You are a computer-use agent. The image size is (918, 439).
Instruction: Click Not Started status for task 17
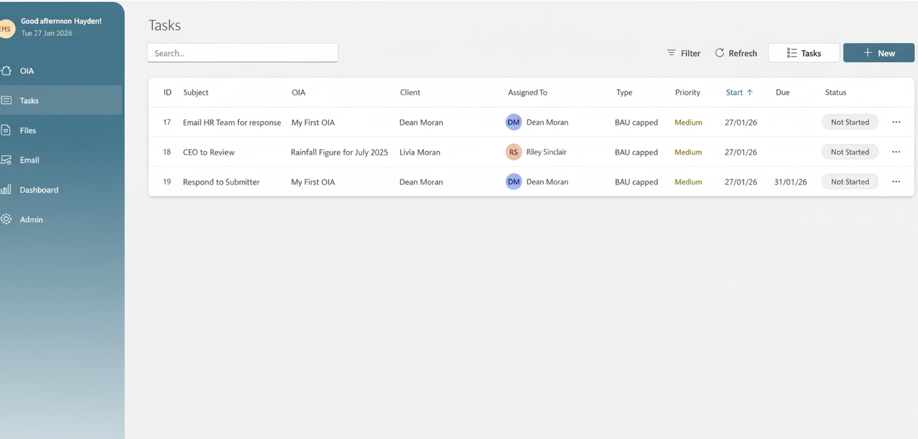849,122
